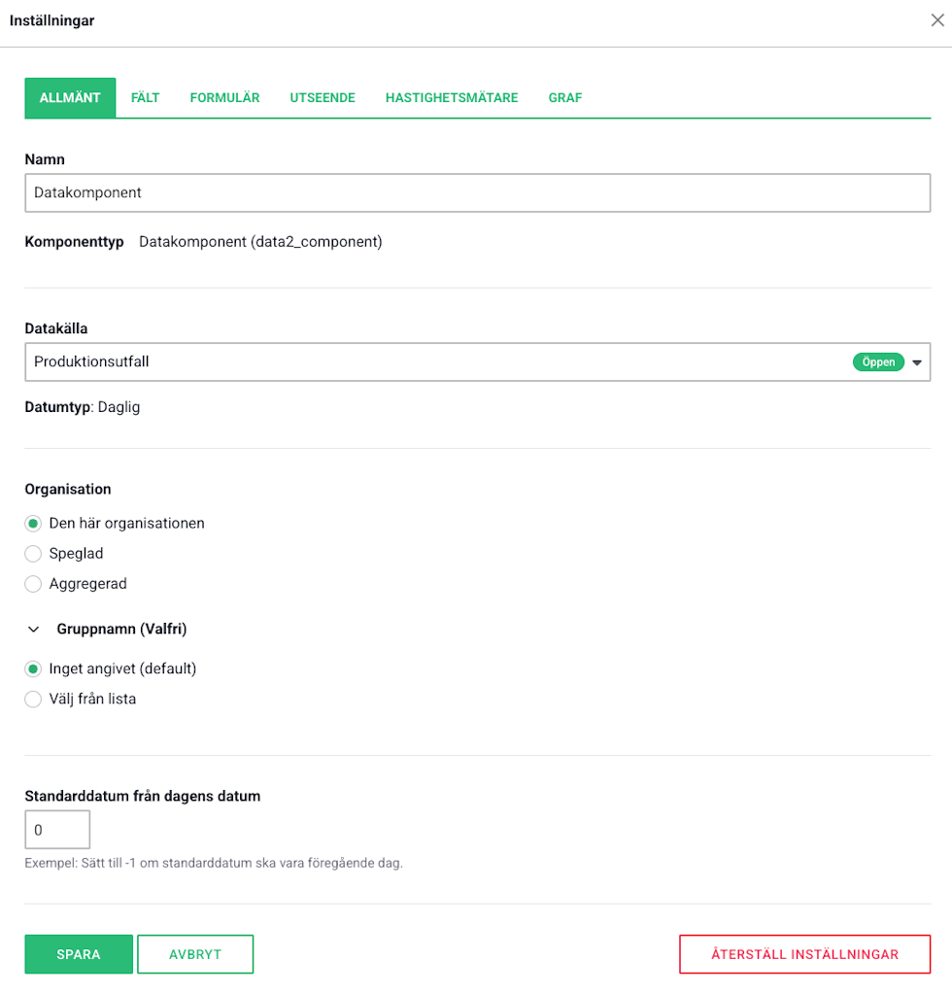Focus the Namn text field
This screenshot has height=993, width=952.
click(x=477, y=193)
